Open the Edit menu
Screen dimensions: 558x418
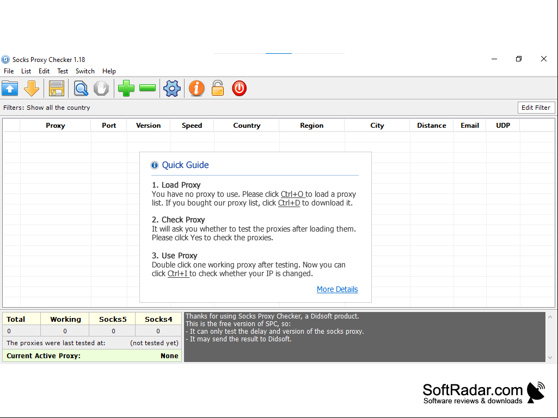[x=44, y=71]
